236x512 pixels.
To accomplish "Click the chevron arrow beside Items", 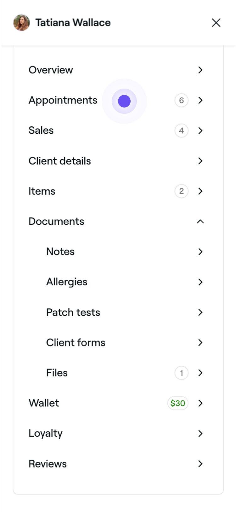I will 200,191.
